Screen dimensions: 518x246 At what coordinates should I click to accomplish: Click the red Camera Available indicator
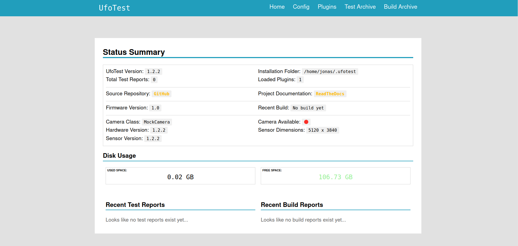click(306, 122)
